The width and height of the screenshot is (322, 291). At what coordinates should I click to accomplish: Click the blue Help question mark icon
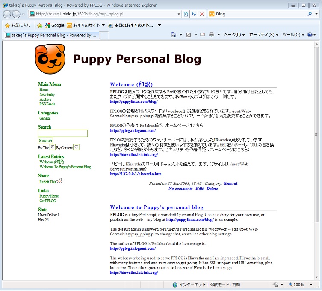pyautogui.click(x=310, y=35)
